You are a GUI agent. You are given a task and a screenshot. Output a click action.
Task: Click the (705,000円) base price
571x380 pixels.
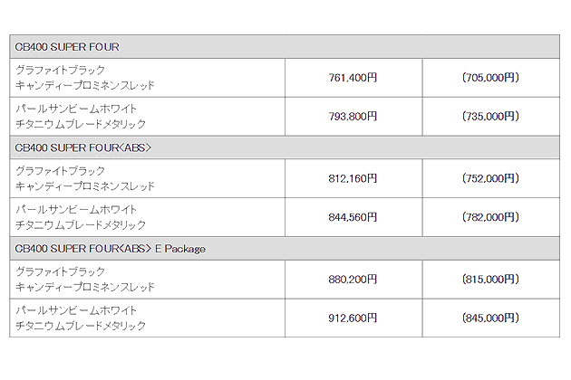coord(490,78)
